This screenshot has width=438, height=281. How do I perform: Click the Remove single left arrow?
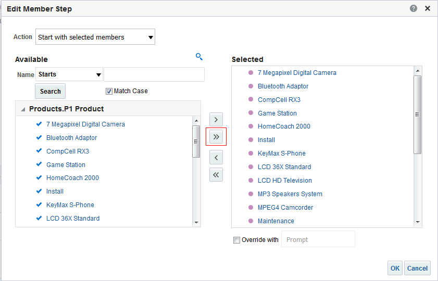click(x=216, y=157)
